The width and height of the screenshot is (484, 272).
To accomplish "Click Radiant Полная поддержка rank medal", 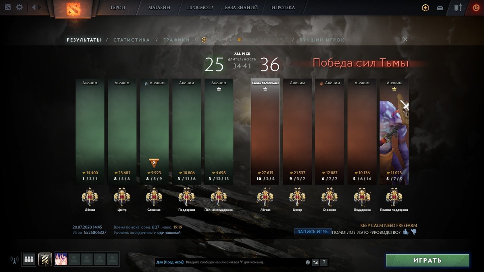I will (x=219, y=197).
